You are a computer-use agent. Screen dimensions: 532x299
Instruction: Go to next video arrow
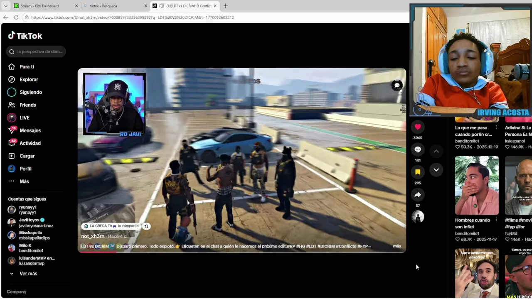coord(436,169)
